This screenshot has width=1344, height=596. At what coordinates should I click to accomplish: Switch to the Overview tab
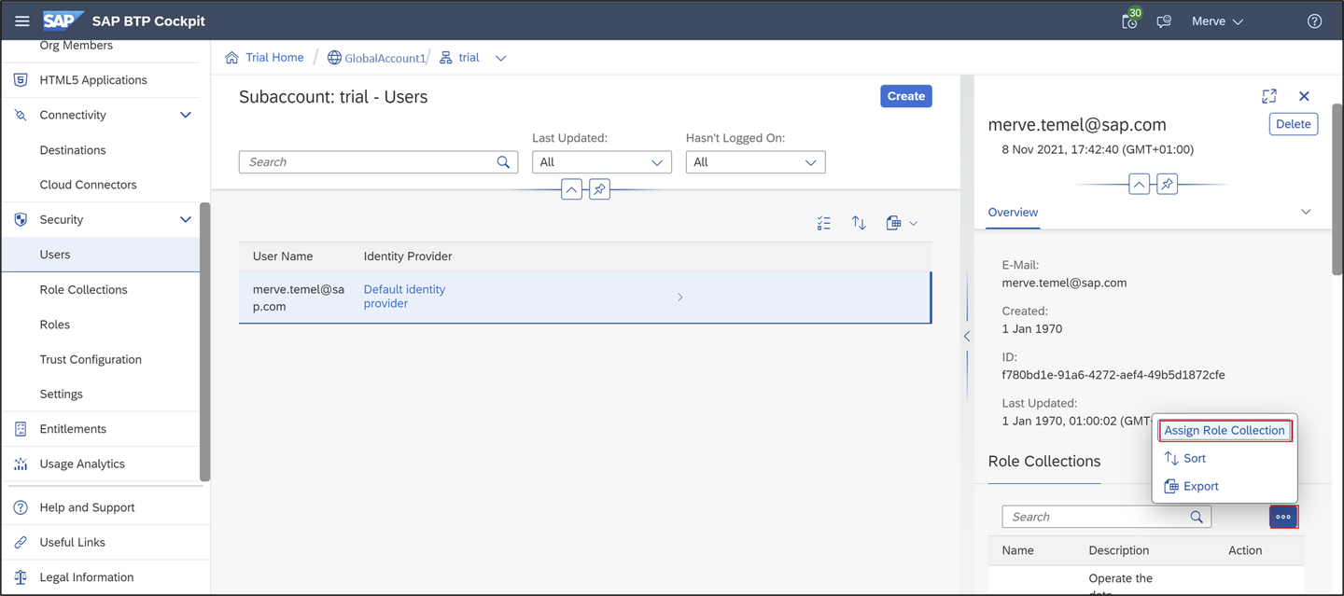point(1013,212)
